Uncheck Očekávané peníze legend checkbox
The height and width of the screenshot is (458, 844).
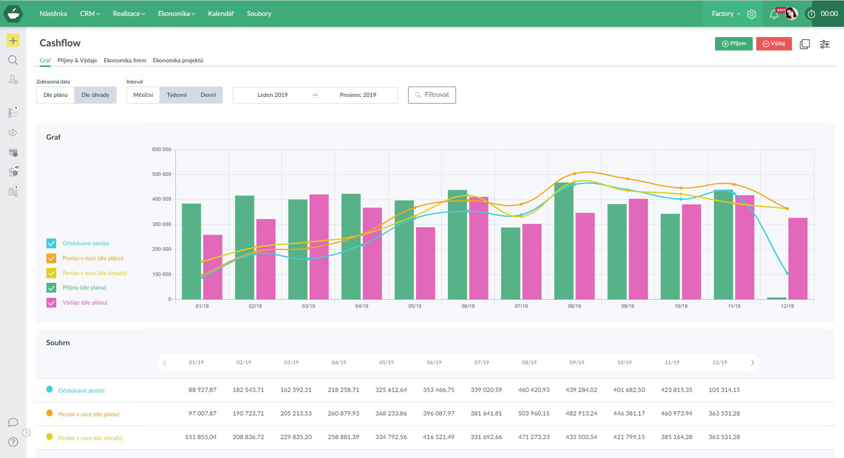[x=51, y=243]
